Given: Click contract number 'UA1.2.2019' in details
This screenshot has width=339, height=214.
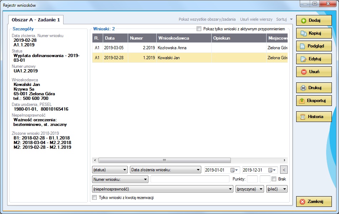Looking at the screenshot, I should [x=25, y=71].
